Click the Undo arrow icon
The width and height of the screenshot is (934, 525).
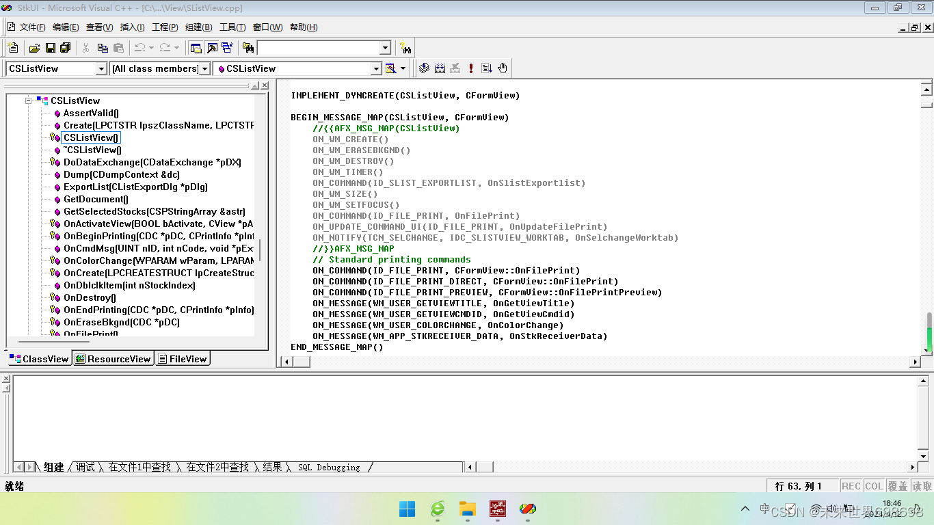pyautogui.click(x=139, y=48)
